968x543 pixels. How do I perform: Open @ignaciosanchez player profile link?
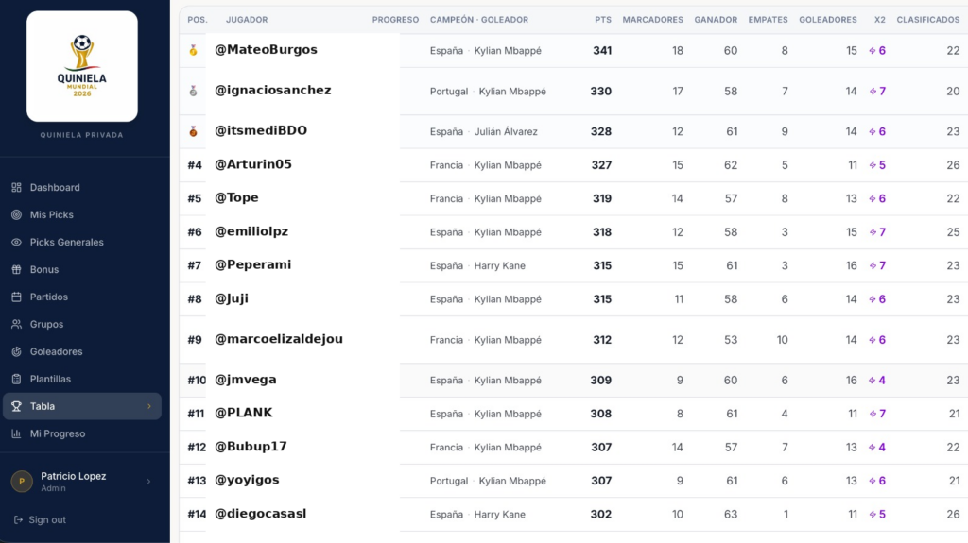click(273, 90)
